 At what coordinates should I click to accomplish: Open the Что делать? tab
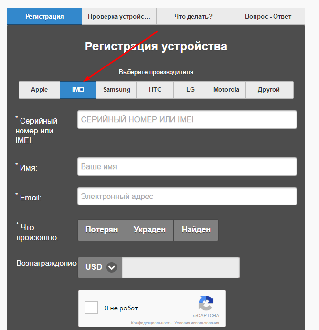(x=193, y=17)
